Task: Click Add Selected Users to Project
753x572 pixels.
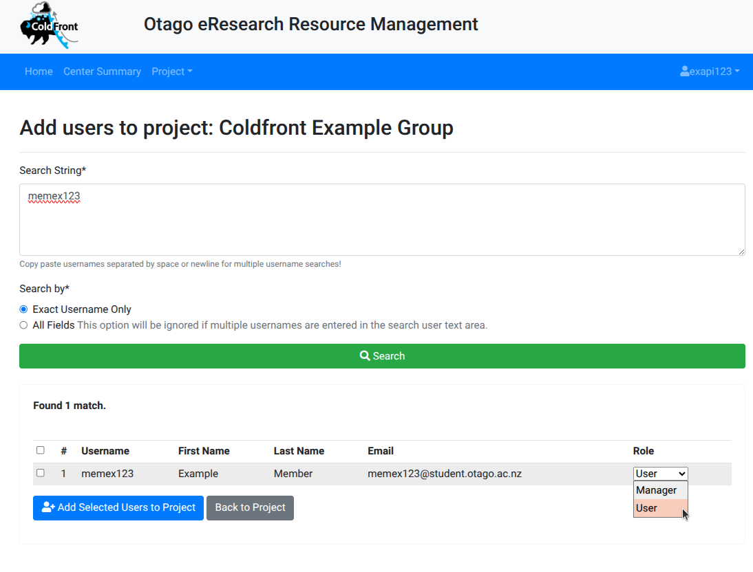Action: click(x=118, y=507)
